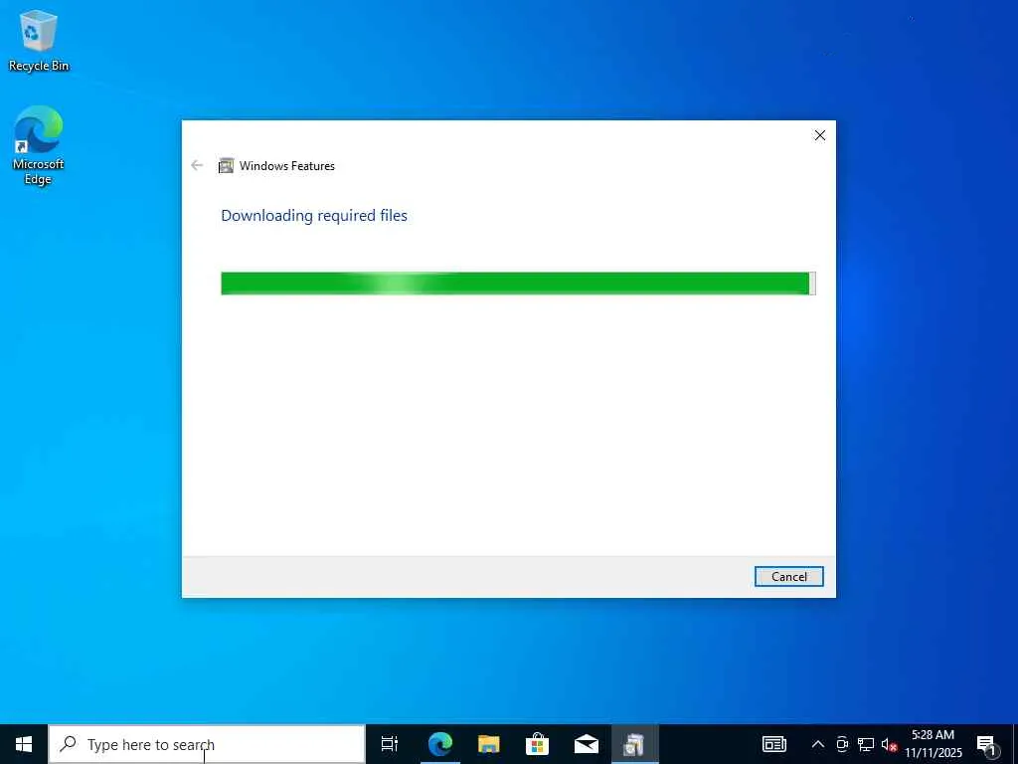Launch Microsoft Edge from the taskbar
Viewport: 1018px width, 764px height.
pyautogui.click(x=439, y=744)
